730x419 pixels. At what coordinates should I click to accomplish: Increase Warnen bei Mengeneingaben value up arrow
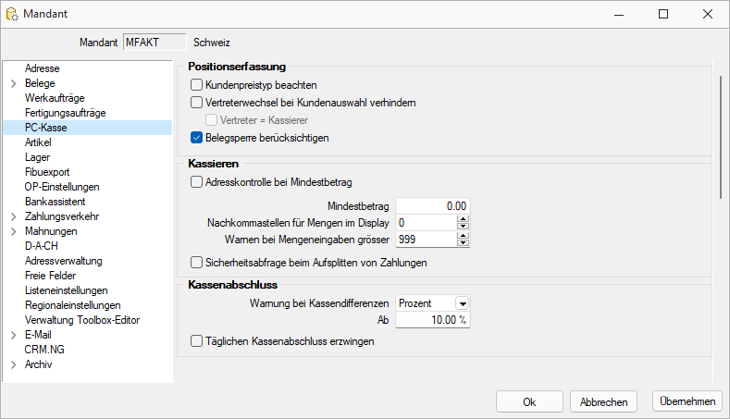point(463,236)
